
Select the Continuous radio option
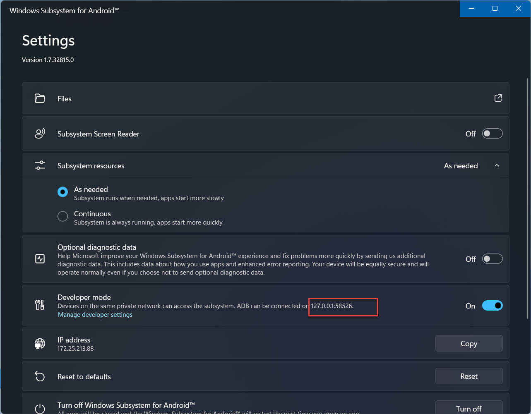tap(62, 216)
